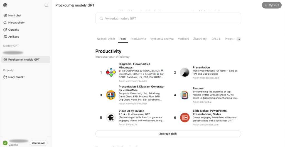Switch to the Produktivita tab
285x147 pixels.
pyautogui.click(x=138, y=39)
